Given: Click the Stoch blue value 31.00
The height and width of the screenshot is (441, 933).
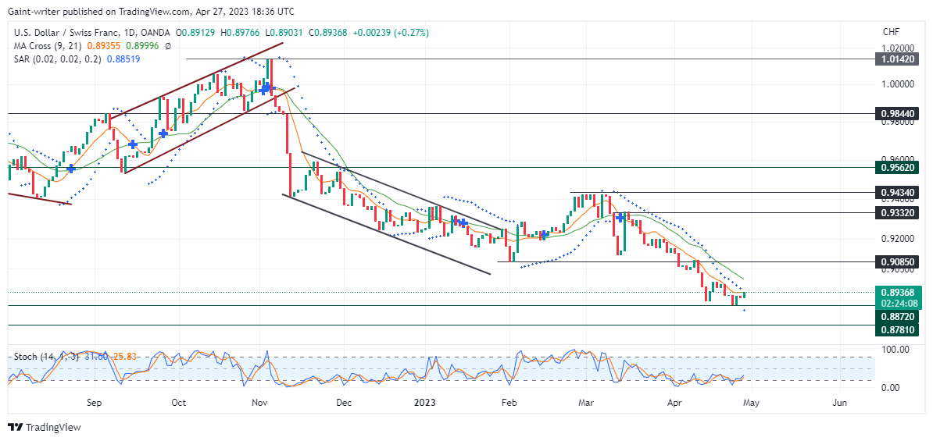Looking at the screenshot, I should click(x=95, y=357).
